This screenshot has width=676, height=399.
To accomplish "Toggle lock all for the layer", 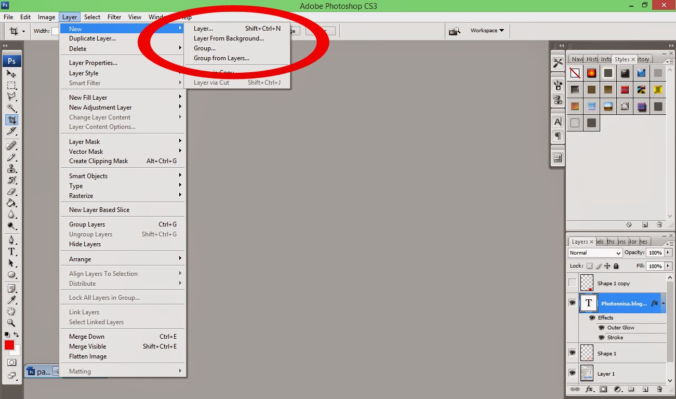I will coord(616,266).
